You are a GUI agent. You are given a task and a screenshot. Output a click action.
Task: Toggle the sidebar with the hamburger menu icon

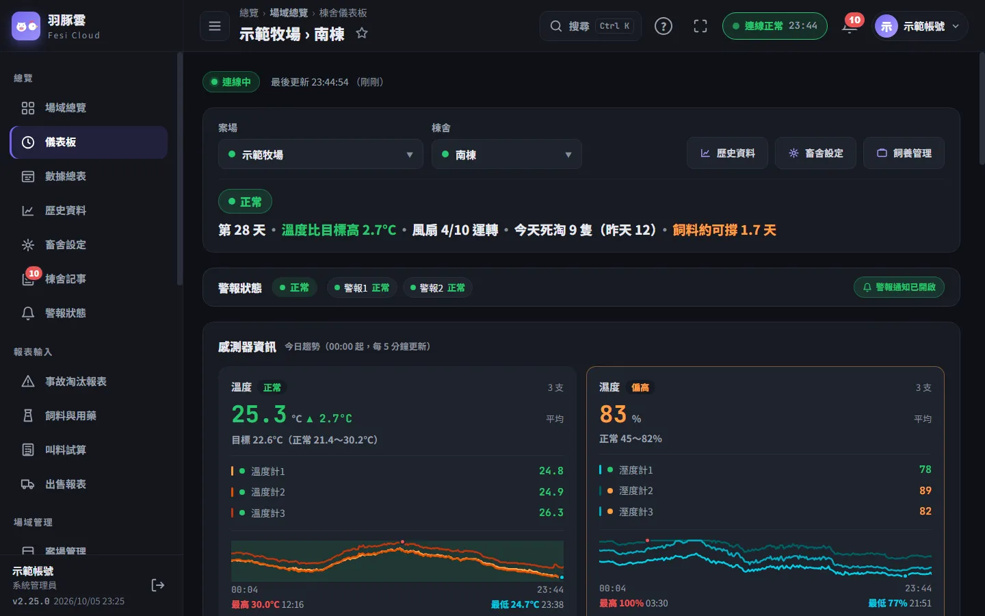(215, 26)
